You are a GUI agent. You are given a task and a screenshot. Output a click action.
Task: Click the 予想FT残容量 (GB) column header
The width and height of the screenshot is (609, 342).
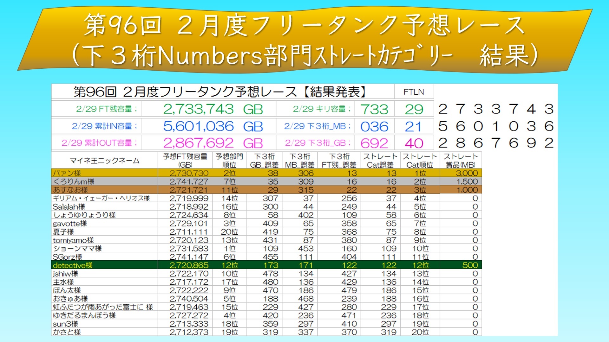[185, 161]
